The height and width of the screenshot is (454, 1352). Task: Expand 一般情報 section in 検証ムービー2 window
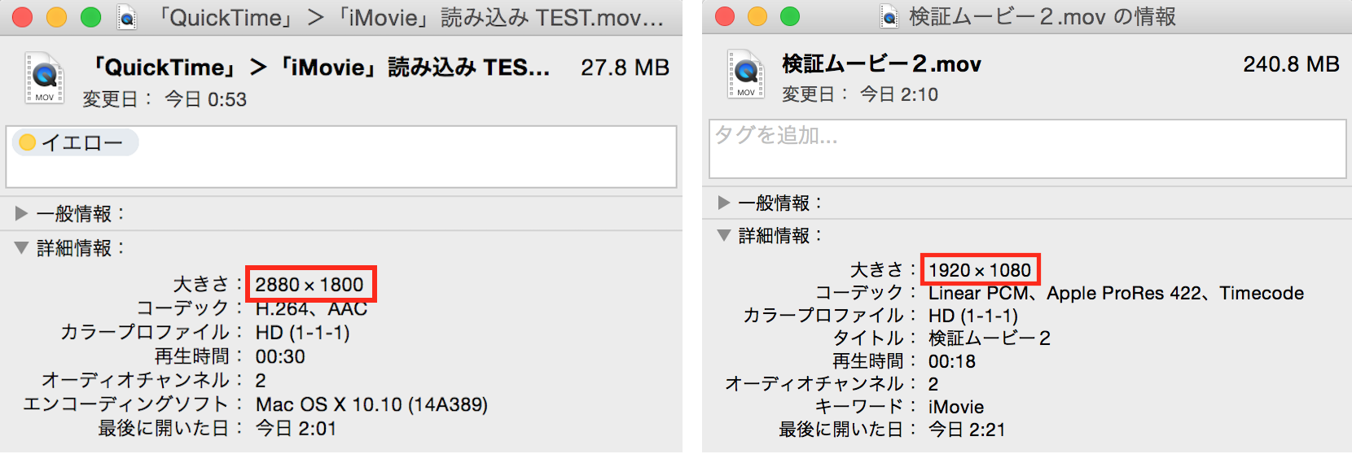click(723, 203)
